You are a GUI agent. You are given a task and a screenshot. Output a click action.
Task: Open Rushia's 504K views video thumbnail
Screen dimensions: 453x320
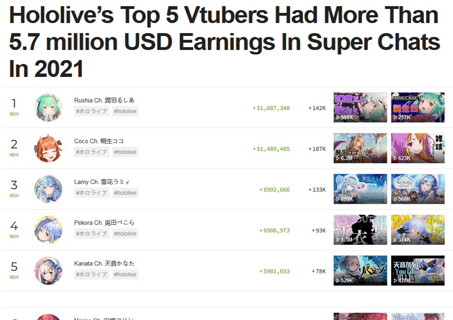tap(360, 108)
